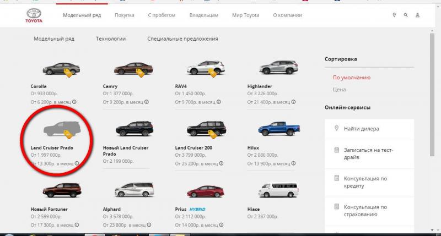This screenshot has height=236, width=441.
Task: Open Консультация по кредиту service
Action: point(369,183)
